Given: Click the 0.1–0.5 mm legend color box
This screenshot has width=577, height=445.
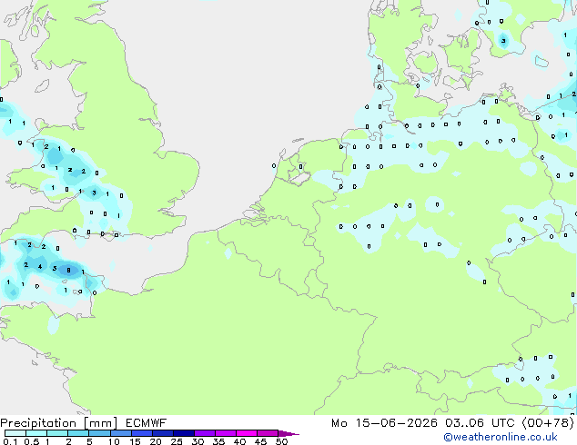Looking at the screenshot, I should [x=15, y=433].
